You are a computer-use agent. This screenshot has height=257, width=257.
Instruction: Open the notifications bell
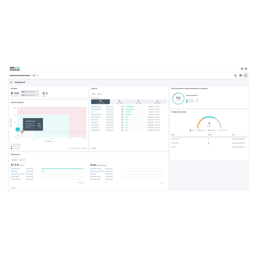235,75
